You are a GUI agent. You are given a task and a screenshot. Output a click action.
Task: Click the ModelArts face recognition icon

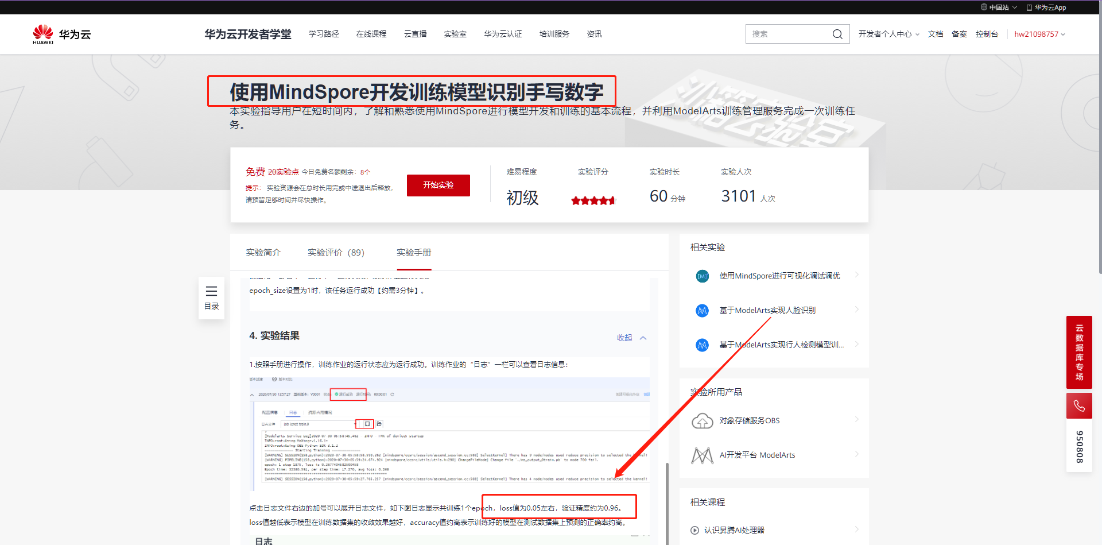pyautogui.click(x=702, y=311)
